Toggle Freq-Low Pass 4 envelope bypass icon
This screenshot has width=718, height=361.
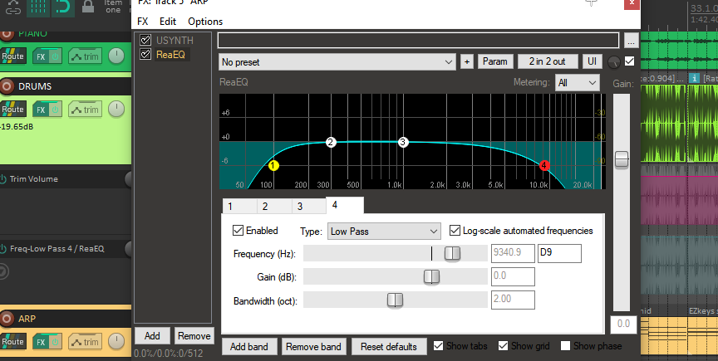(x=3, y=249)
